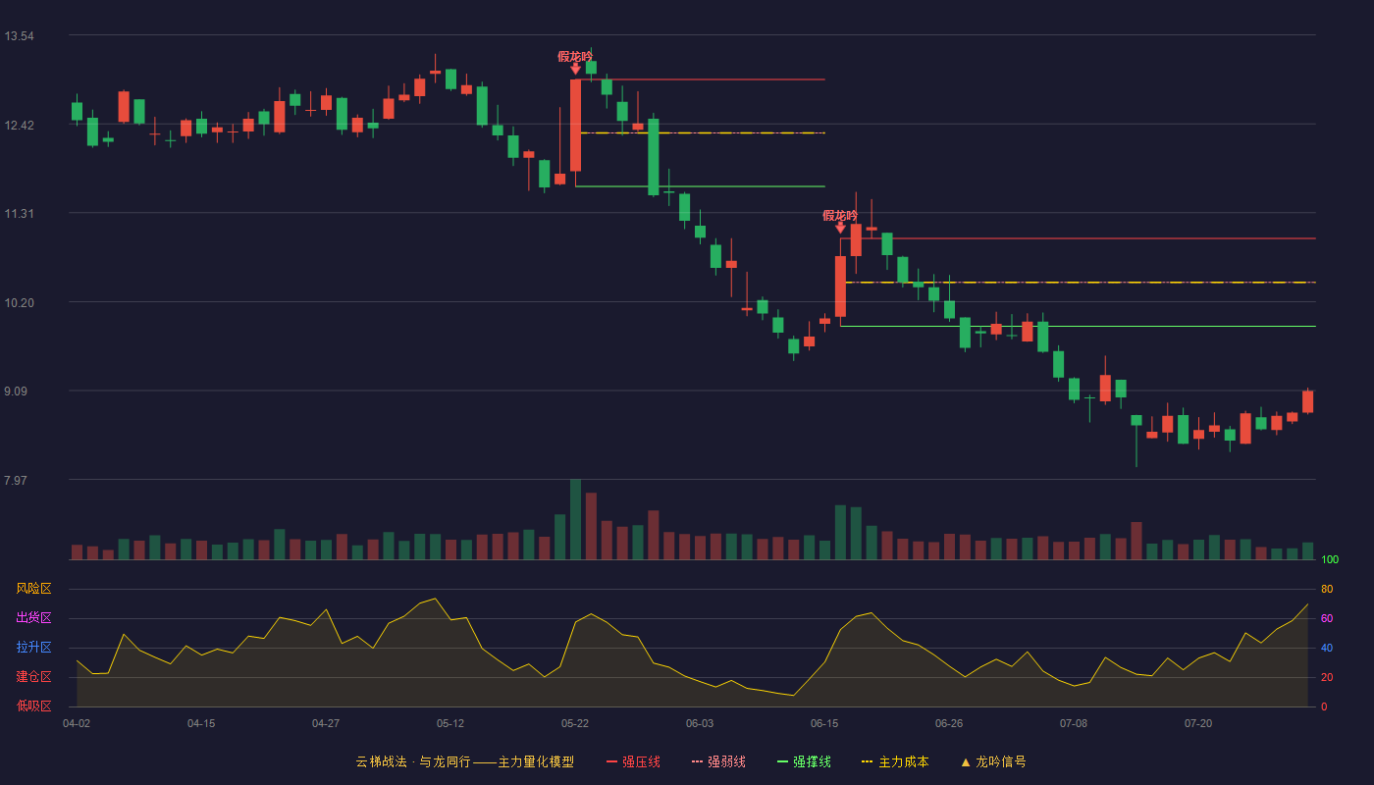Image resolution: width=1374 pixels, height=785 pixels.
Task: Click the 拉升区 zone label
Action: click(x=33, y=648)
